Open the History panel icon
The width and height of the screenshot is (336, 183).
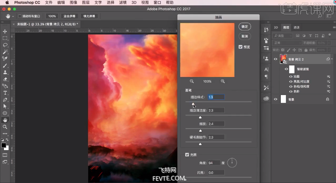coord(266,30)
